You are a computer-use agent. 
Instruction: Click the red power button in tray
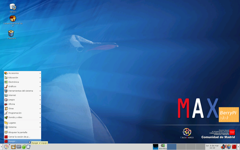click(x=234, y=147)
